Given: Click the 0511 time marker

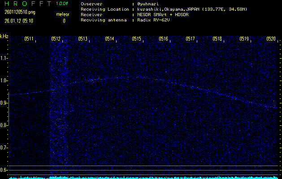Looking at the screenshot, I should coord(29,39).
